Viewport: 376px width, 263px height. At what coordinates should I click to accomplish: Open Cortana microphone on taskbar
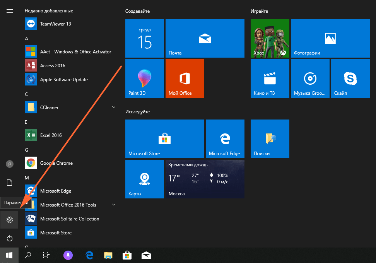coord(68,255)
